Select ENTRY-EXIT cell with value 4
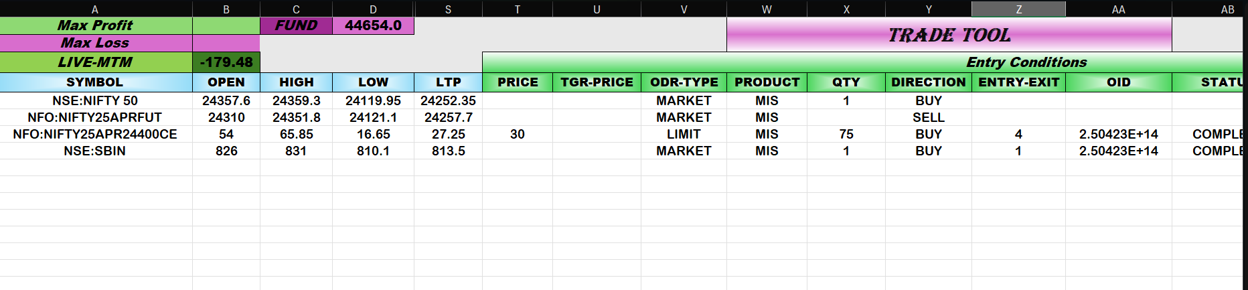The height and width of the screenshot is (290, 1248). 1018,134
